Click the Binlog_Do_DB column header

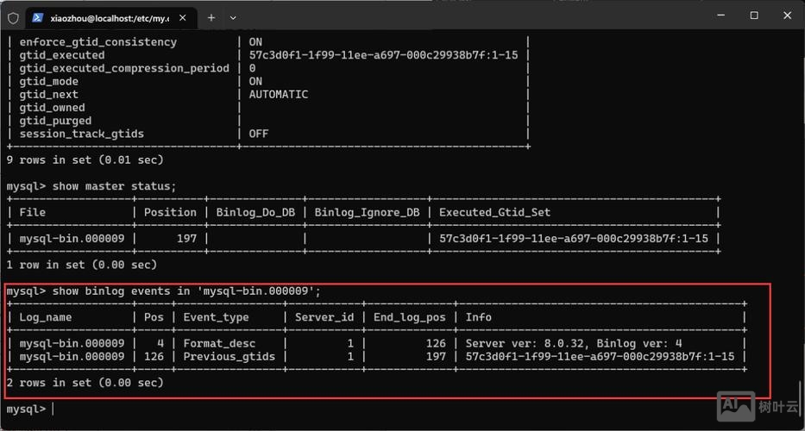(255, 212)
